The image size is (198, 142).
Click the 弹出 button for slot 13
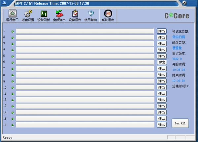click(162, 106)
